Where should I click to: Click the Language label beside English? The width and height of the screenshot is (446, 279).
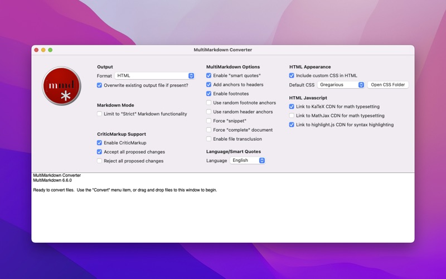coord(216,161)
